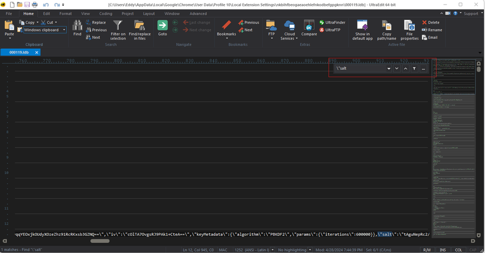Image resolution: width=485 pixels, height=253 pixels.
Task: Collapse the ribbon with the caret
Action: tap(441, 14)
